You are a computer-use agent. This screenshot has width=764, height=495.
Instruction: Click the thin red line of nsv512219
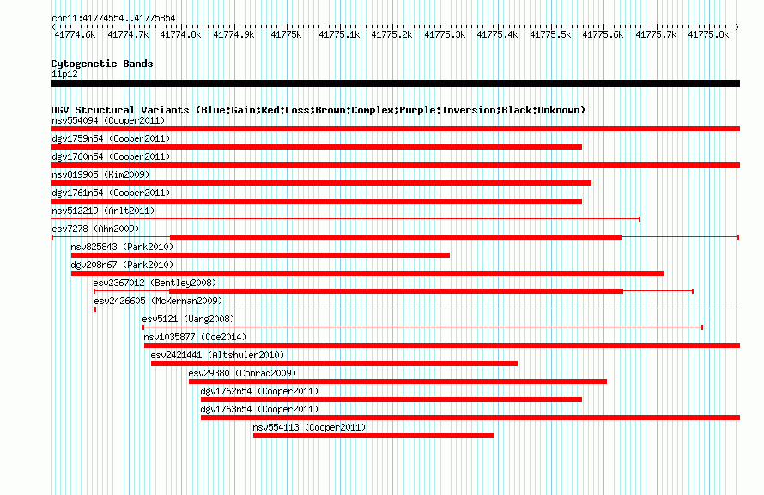(x=345, y=219)
